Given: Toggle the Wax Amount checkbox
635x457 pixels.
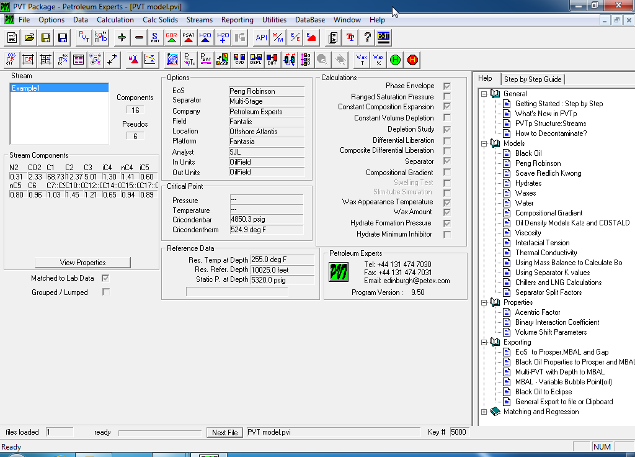Looking at the screenshot, I should (447, 212).
